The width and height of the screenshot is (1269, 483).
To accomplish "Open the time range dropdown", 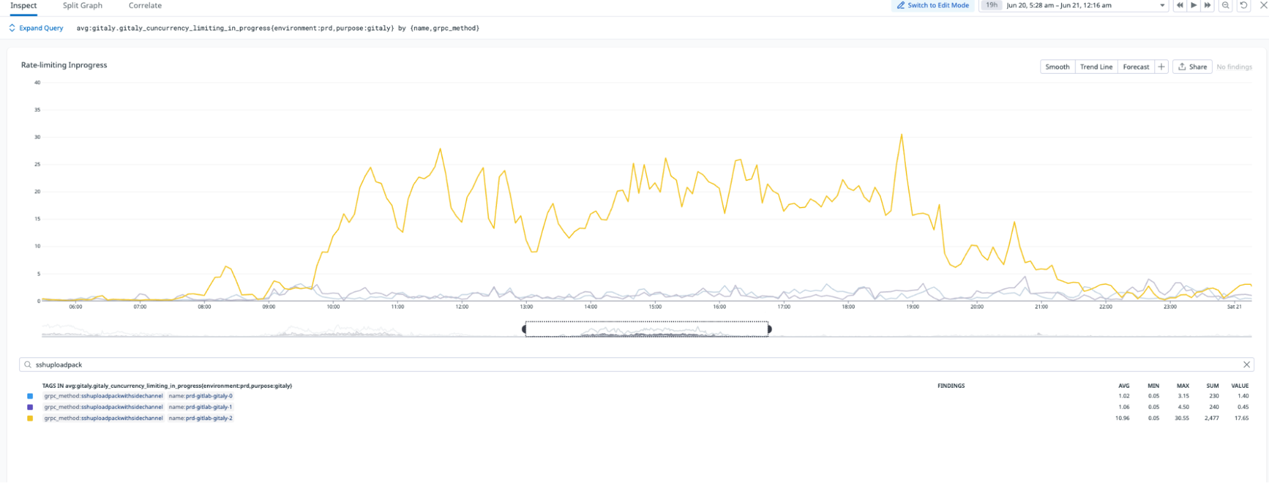I will click(1162, 5).
